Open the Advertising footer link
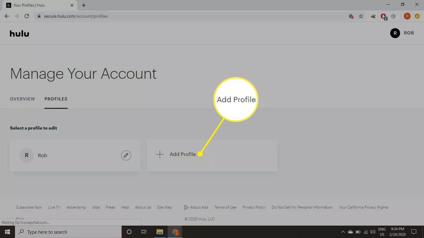 point(76,207)
